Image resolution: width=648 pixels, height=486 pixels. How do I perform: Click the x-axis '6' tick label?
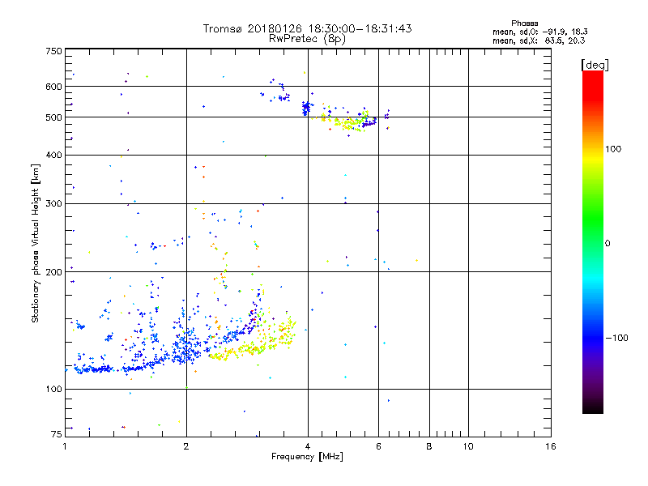[378, 446]
